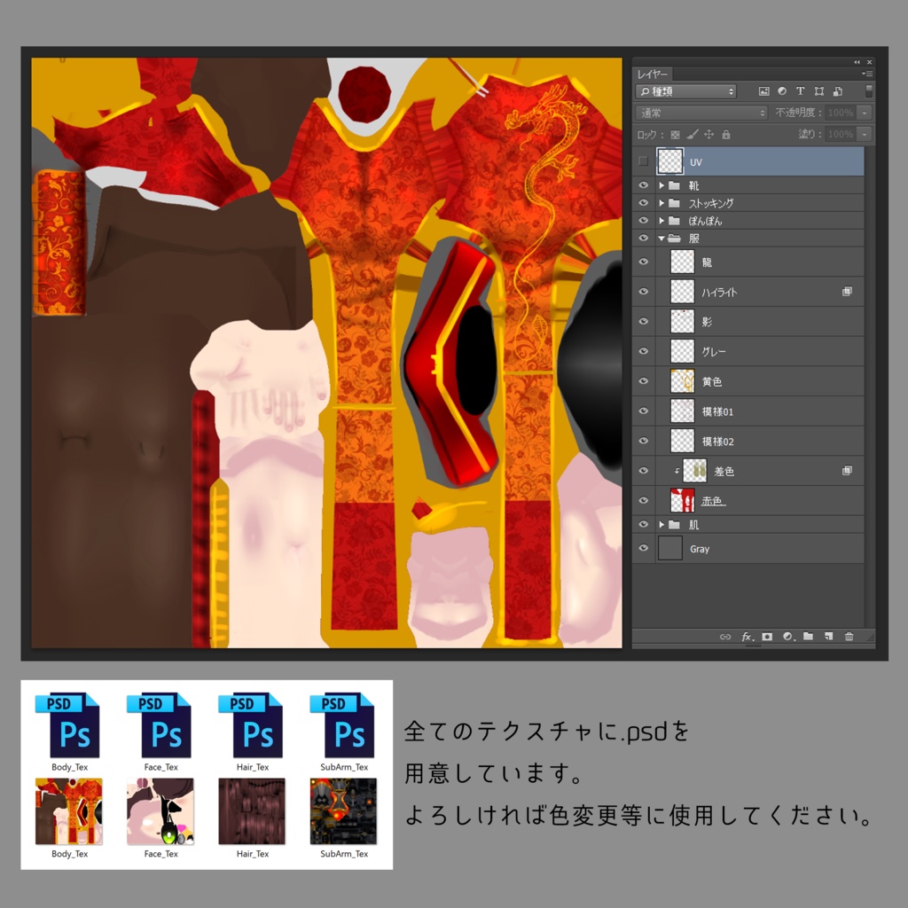Open the Layers panel flyout menu

coord(870,74)
